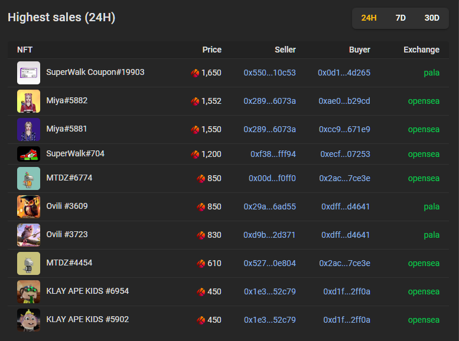Screen dimensions: 459x341
Task: Open opensea exchange for SuperWalk#704
Action: click(x=424, y=154)
